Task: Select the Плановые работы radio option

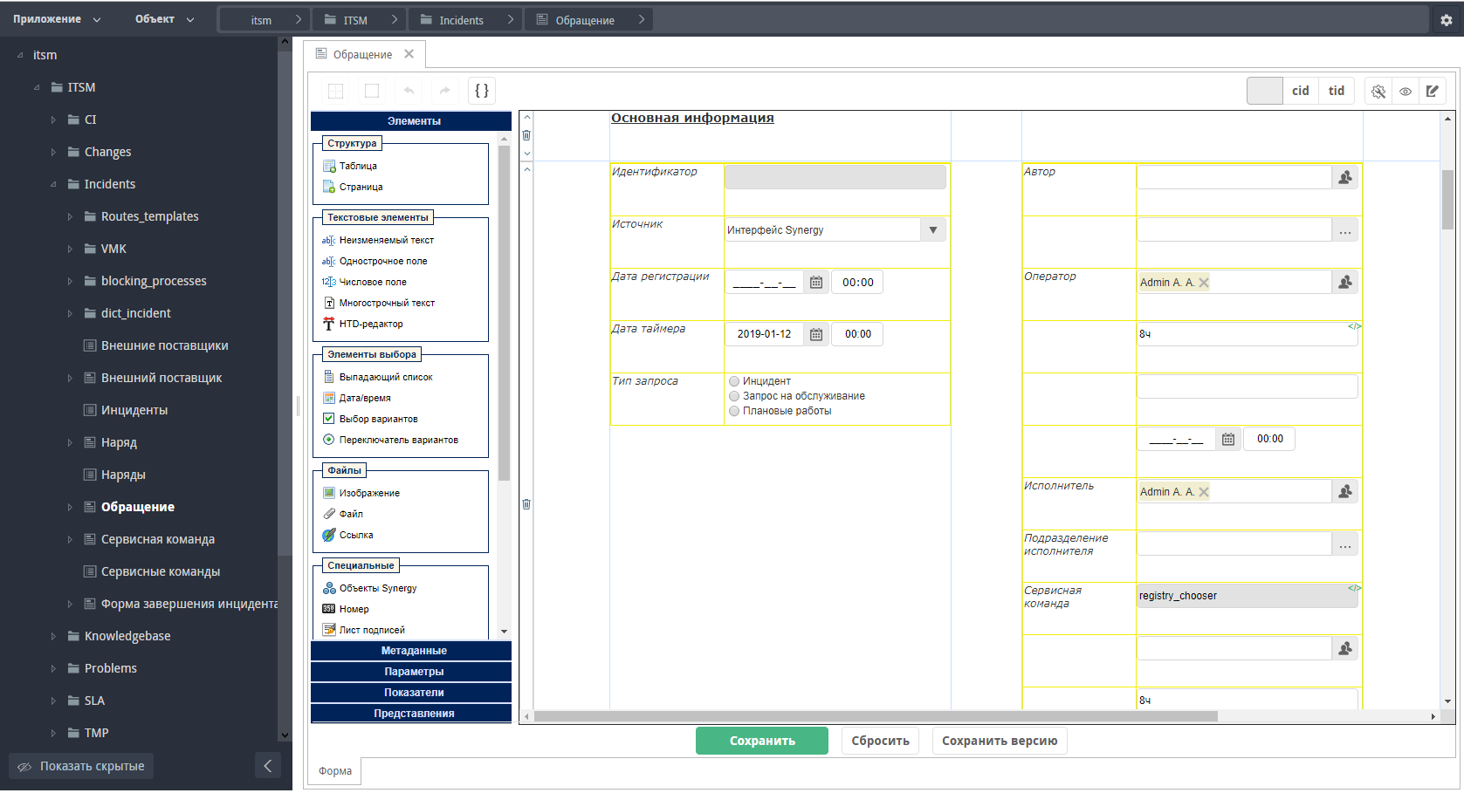Action: [x=734, y=411]
